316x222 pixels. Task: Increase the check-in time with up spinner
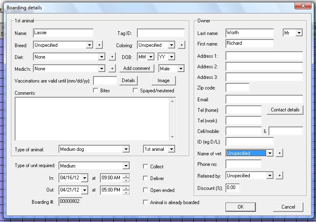pos(126,176)
